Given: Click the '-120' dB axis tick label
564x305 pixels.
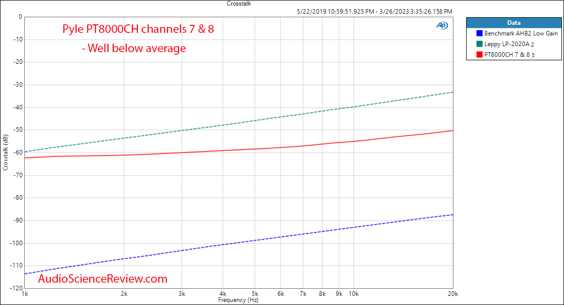Looking at the screenshot, I should tap(17, 288).
